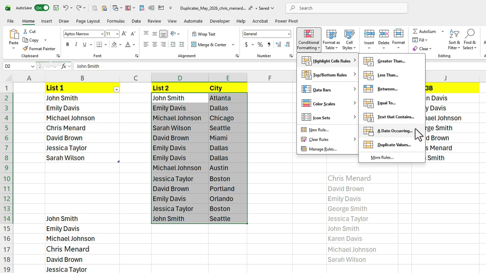
Task: Click the Redo arrow icon
Action: point(79,8)
